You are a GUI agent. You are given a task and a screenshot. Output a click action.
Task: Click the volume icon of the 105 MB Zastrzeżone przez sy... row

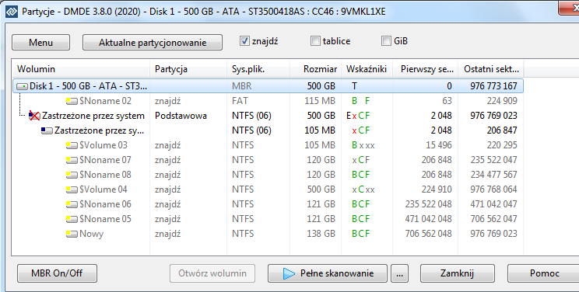click(47, 130)
